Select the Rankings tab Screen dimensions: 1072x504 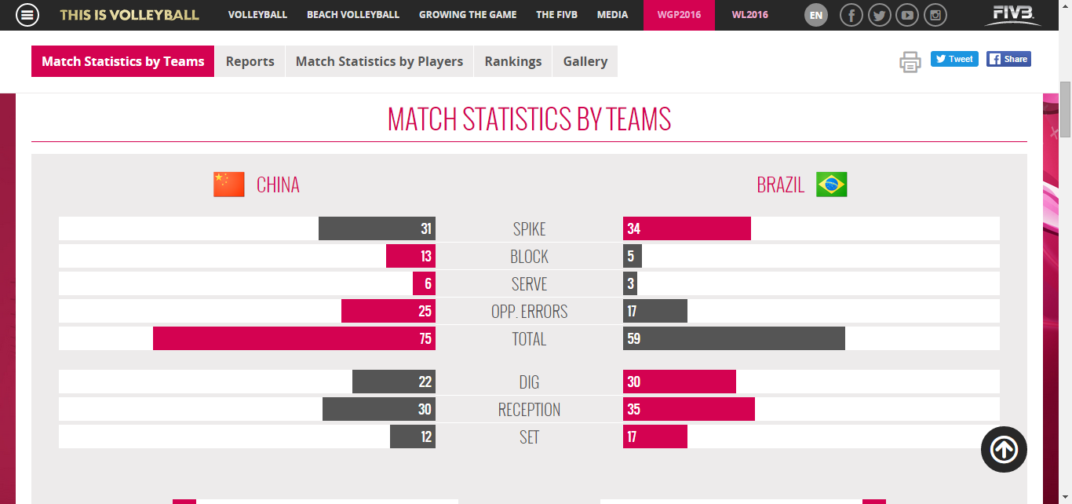point(513,61)
